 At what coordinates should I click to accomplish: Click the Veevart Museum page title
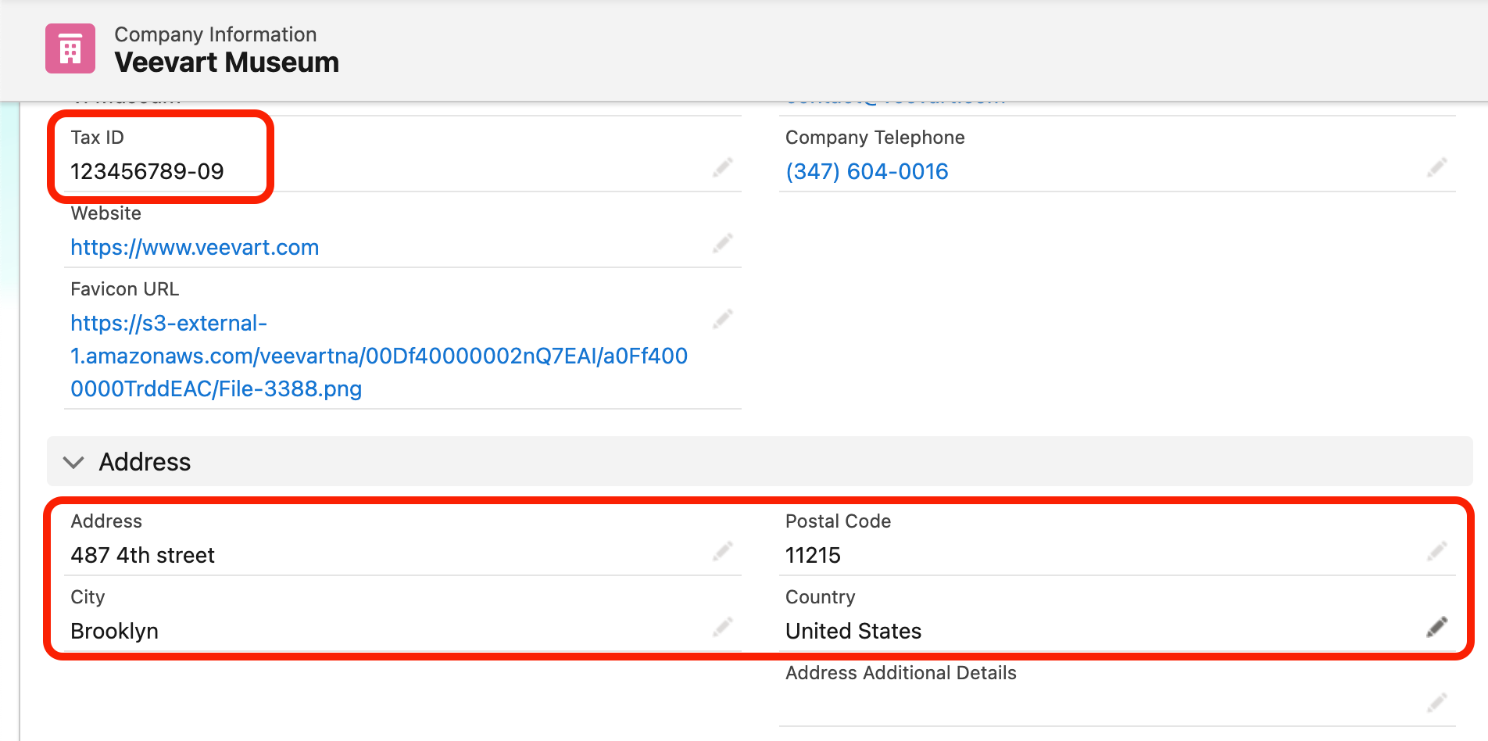pyautogui.click(x=227, y=62)
